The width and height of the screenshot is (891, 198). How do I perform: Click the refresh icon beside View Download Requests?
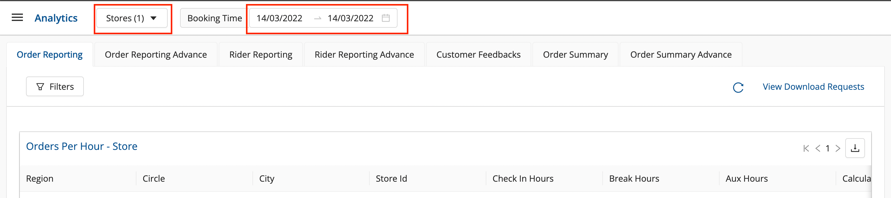click(738, 87)
